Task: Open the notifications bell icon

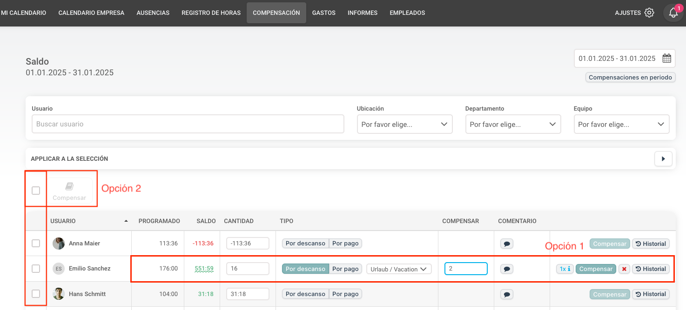Action: (673, 13)
